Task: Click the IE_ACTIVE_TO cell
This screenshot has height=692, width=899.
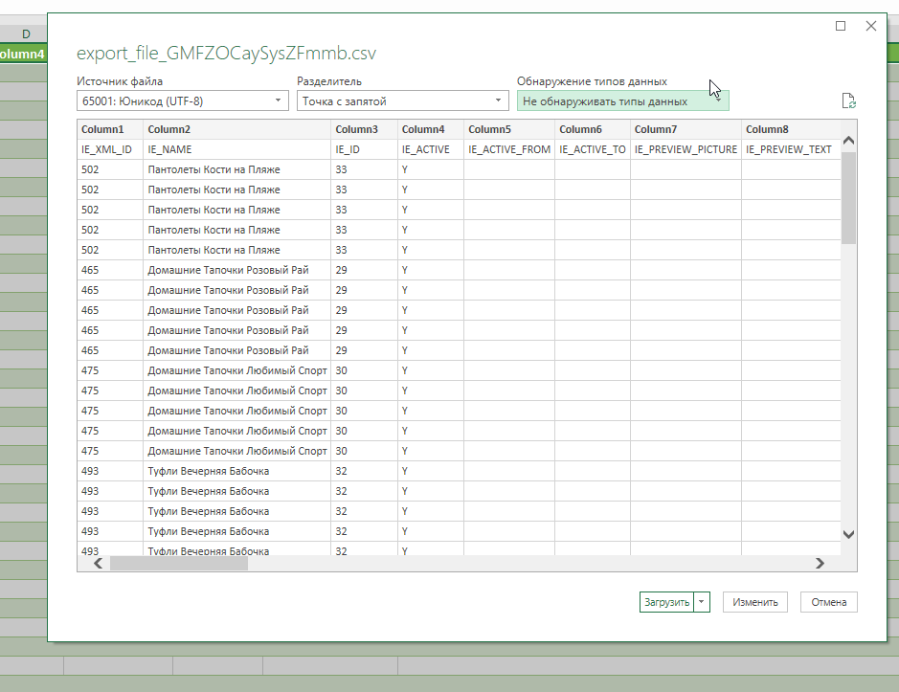Action: 593,149
